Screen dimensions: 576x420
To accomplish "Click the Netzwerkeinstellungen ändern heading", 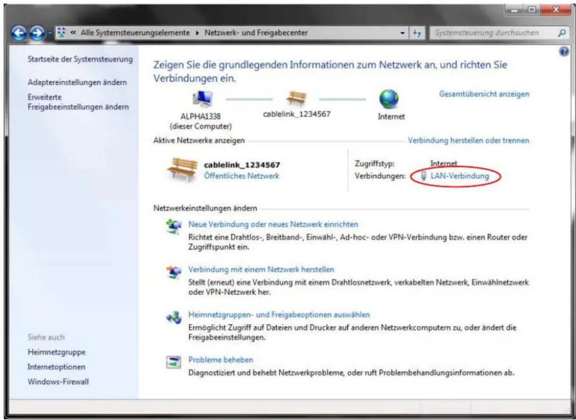I will click(x=205, y=208).
